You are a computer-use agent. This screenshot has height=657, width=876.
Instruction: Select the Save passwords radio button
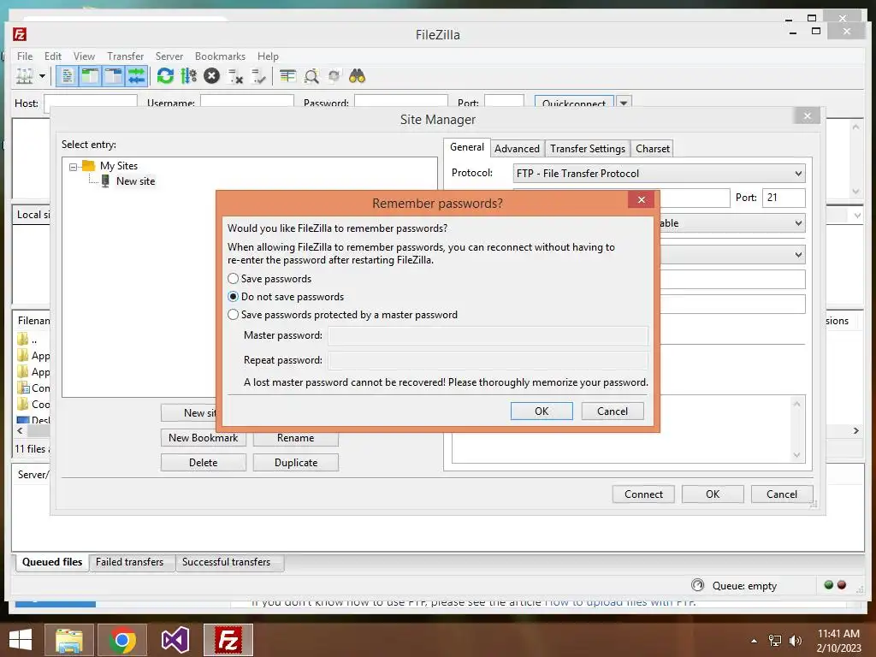point(233,278)
